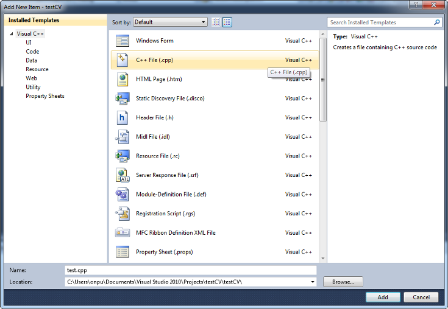The width and height of the screenshot is (448, 309).
Task: Click 'Property Sheet (.props)' template name
Action: (165, 252)
